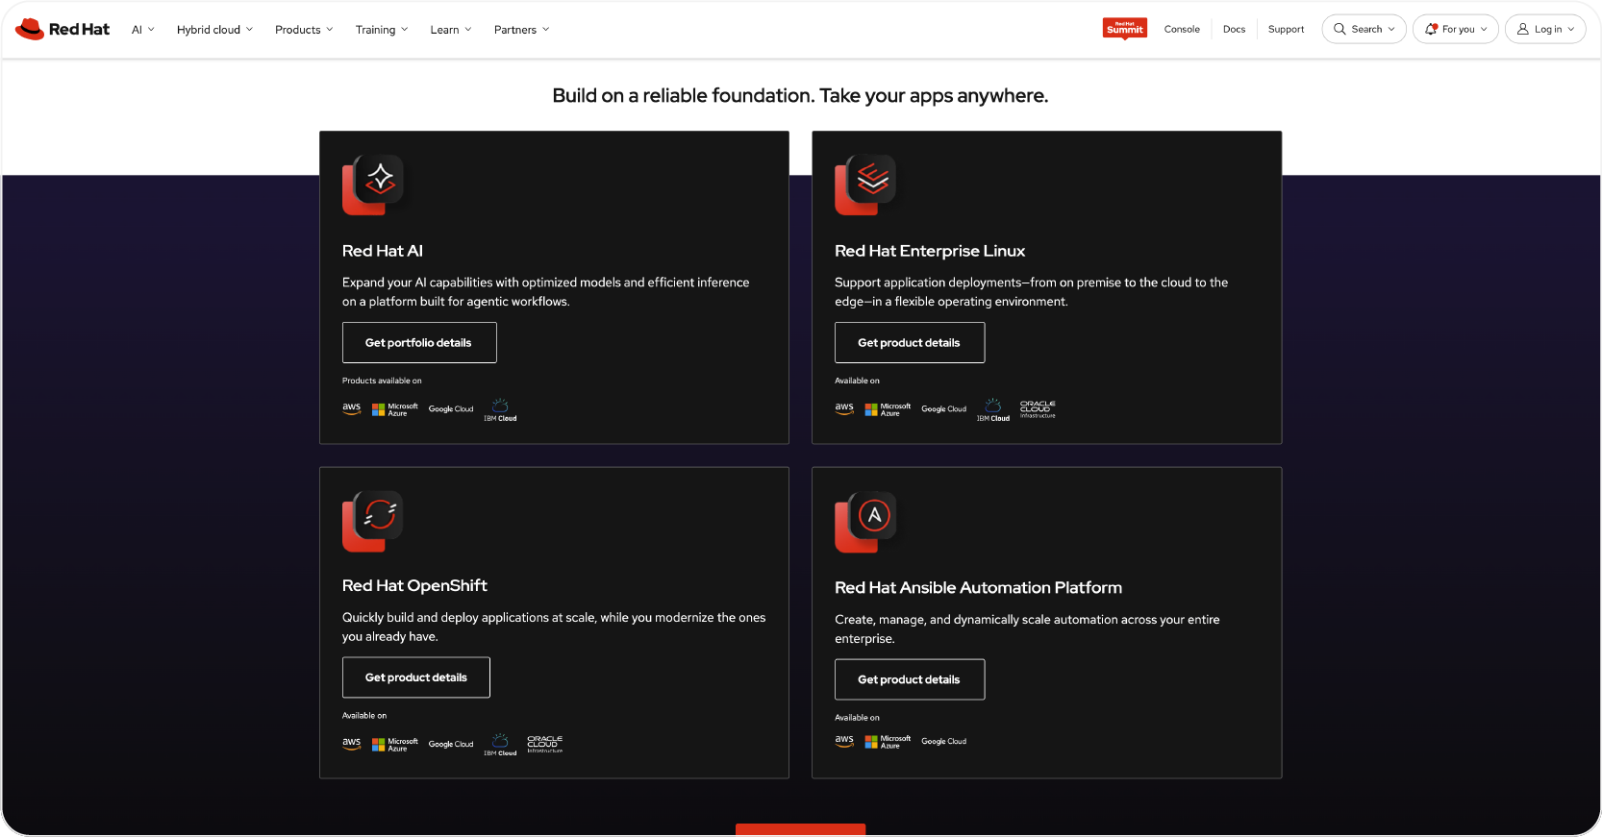Get product details for Red Hat OpenShift
1602x837 pixels.
pos(416,677)
